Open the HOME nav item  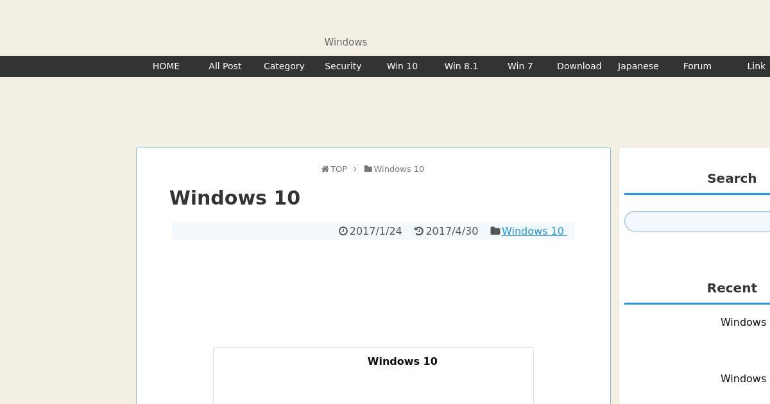tap(166, 66)
